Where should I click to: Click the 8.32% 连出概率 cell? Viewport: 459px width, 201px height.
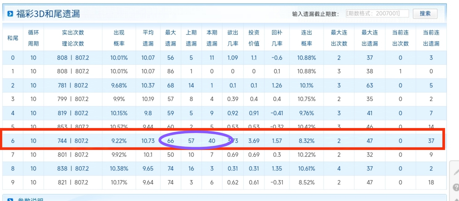pos(306,141)
